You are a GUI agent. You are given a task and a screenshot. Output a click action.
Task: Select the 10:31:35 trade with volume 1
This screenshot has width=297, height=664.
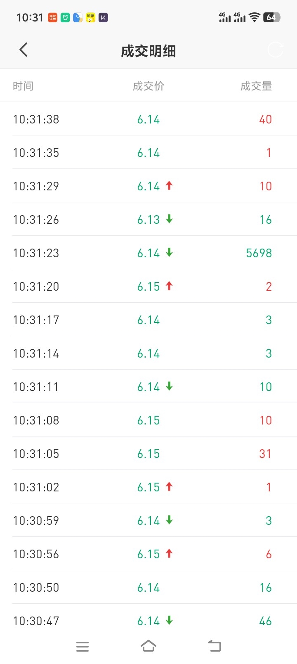pos(148,152)
